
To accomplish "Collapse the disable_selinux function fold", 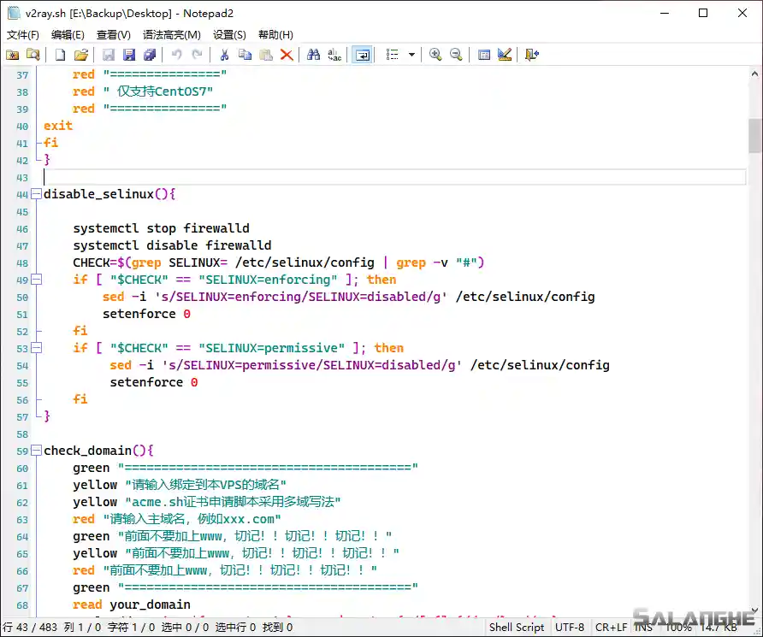I will (36, 194).
